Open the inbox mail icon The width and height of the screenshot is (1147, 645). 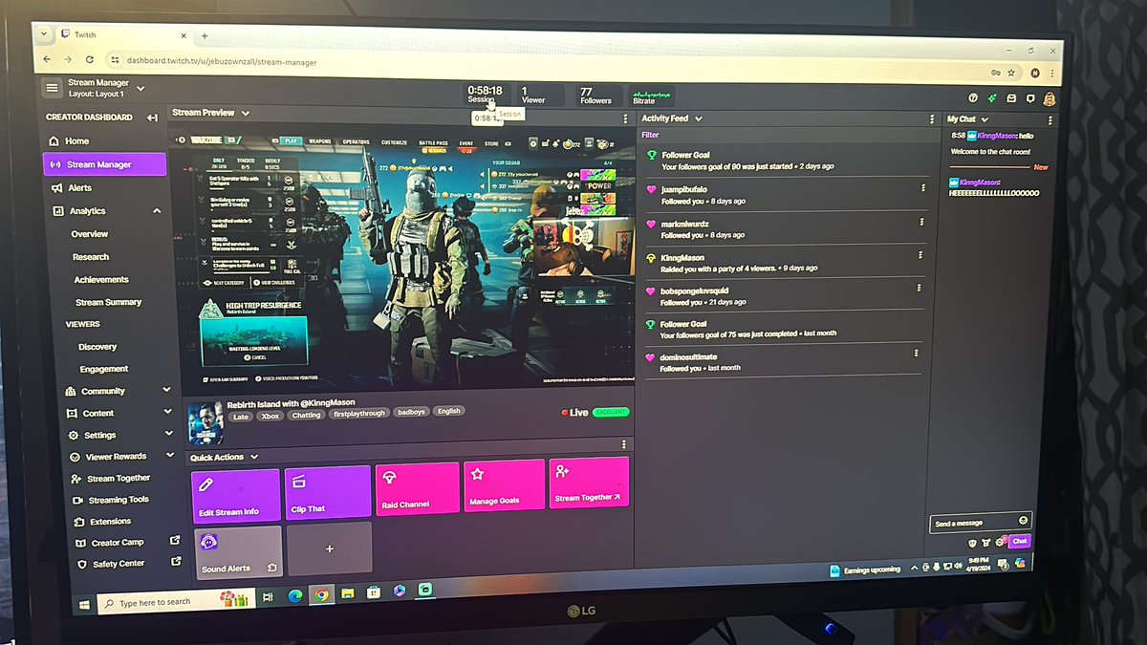(1011, 97)
